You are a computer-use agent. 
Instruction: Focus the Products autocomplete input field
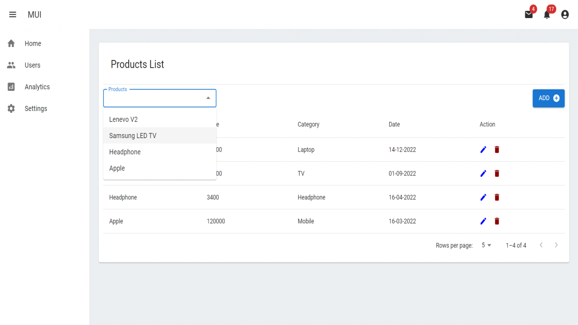click(154, 98)
